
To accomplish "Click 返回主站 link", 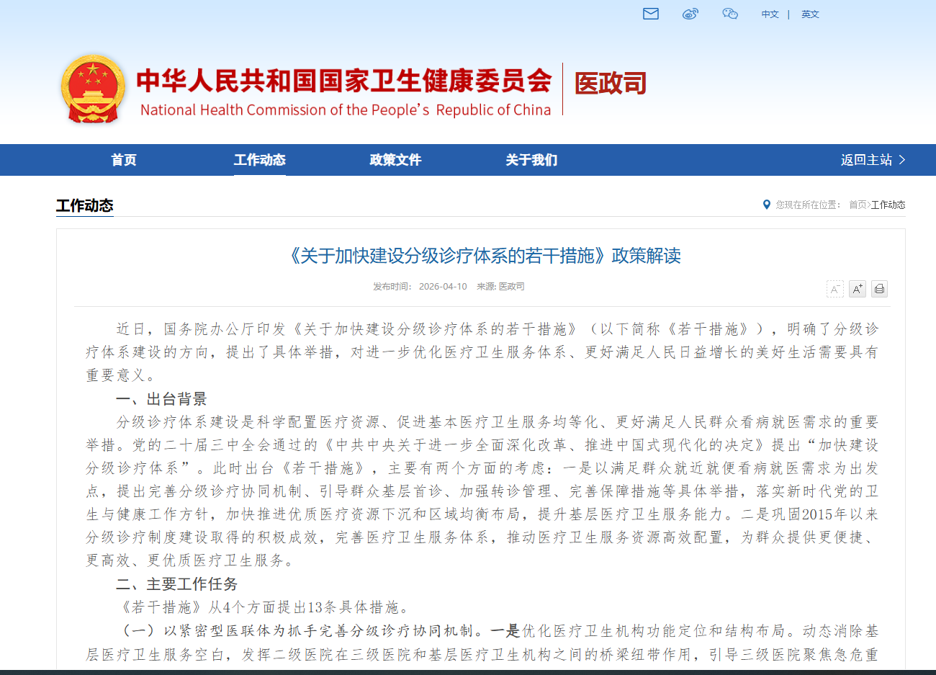I will pyautogui.click(x=866, y=160).
